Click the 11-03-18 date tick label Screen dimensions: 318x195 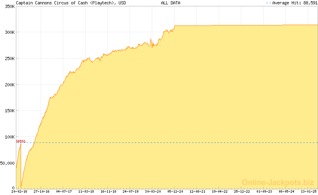point(86,191)
